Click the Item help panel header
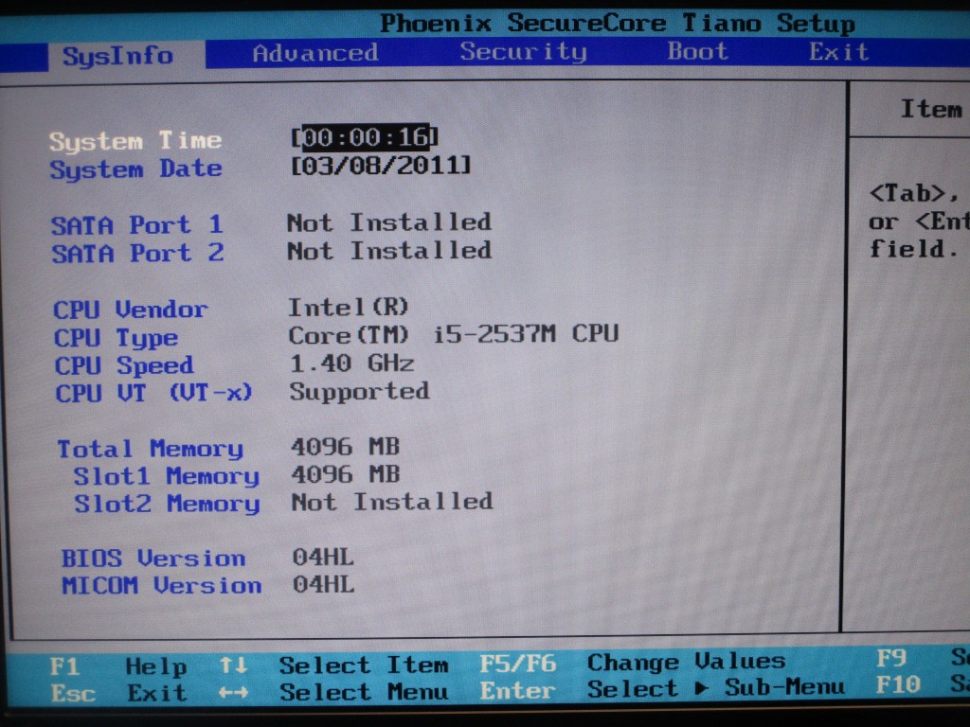Viewport: 970px width, 727px height. [x=931, y=110]
